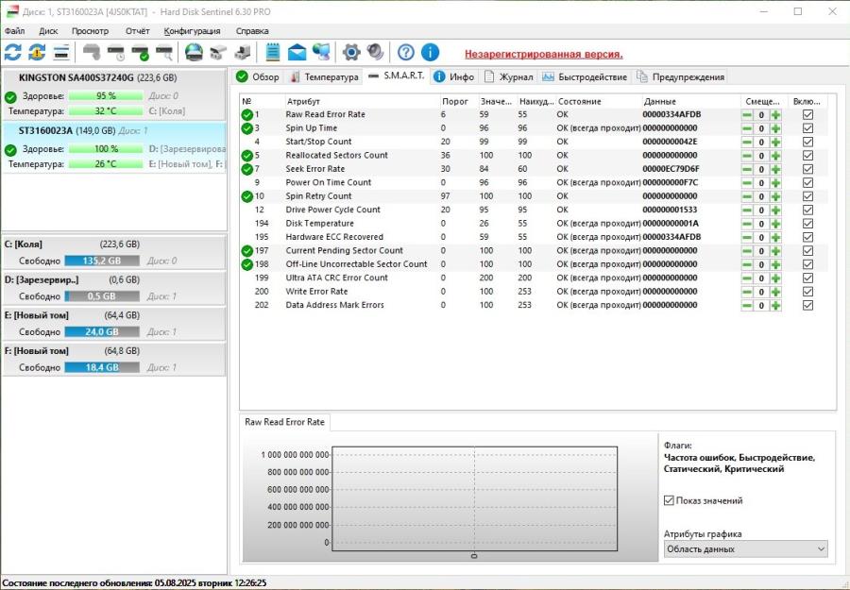Open configuration via the gear icon
The width and height of the screenshot is (850, 590).
coord(351,52)
